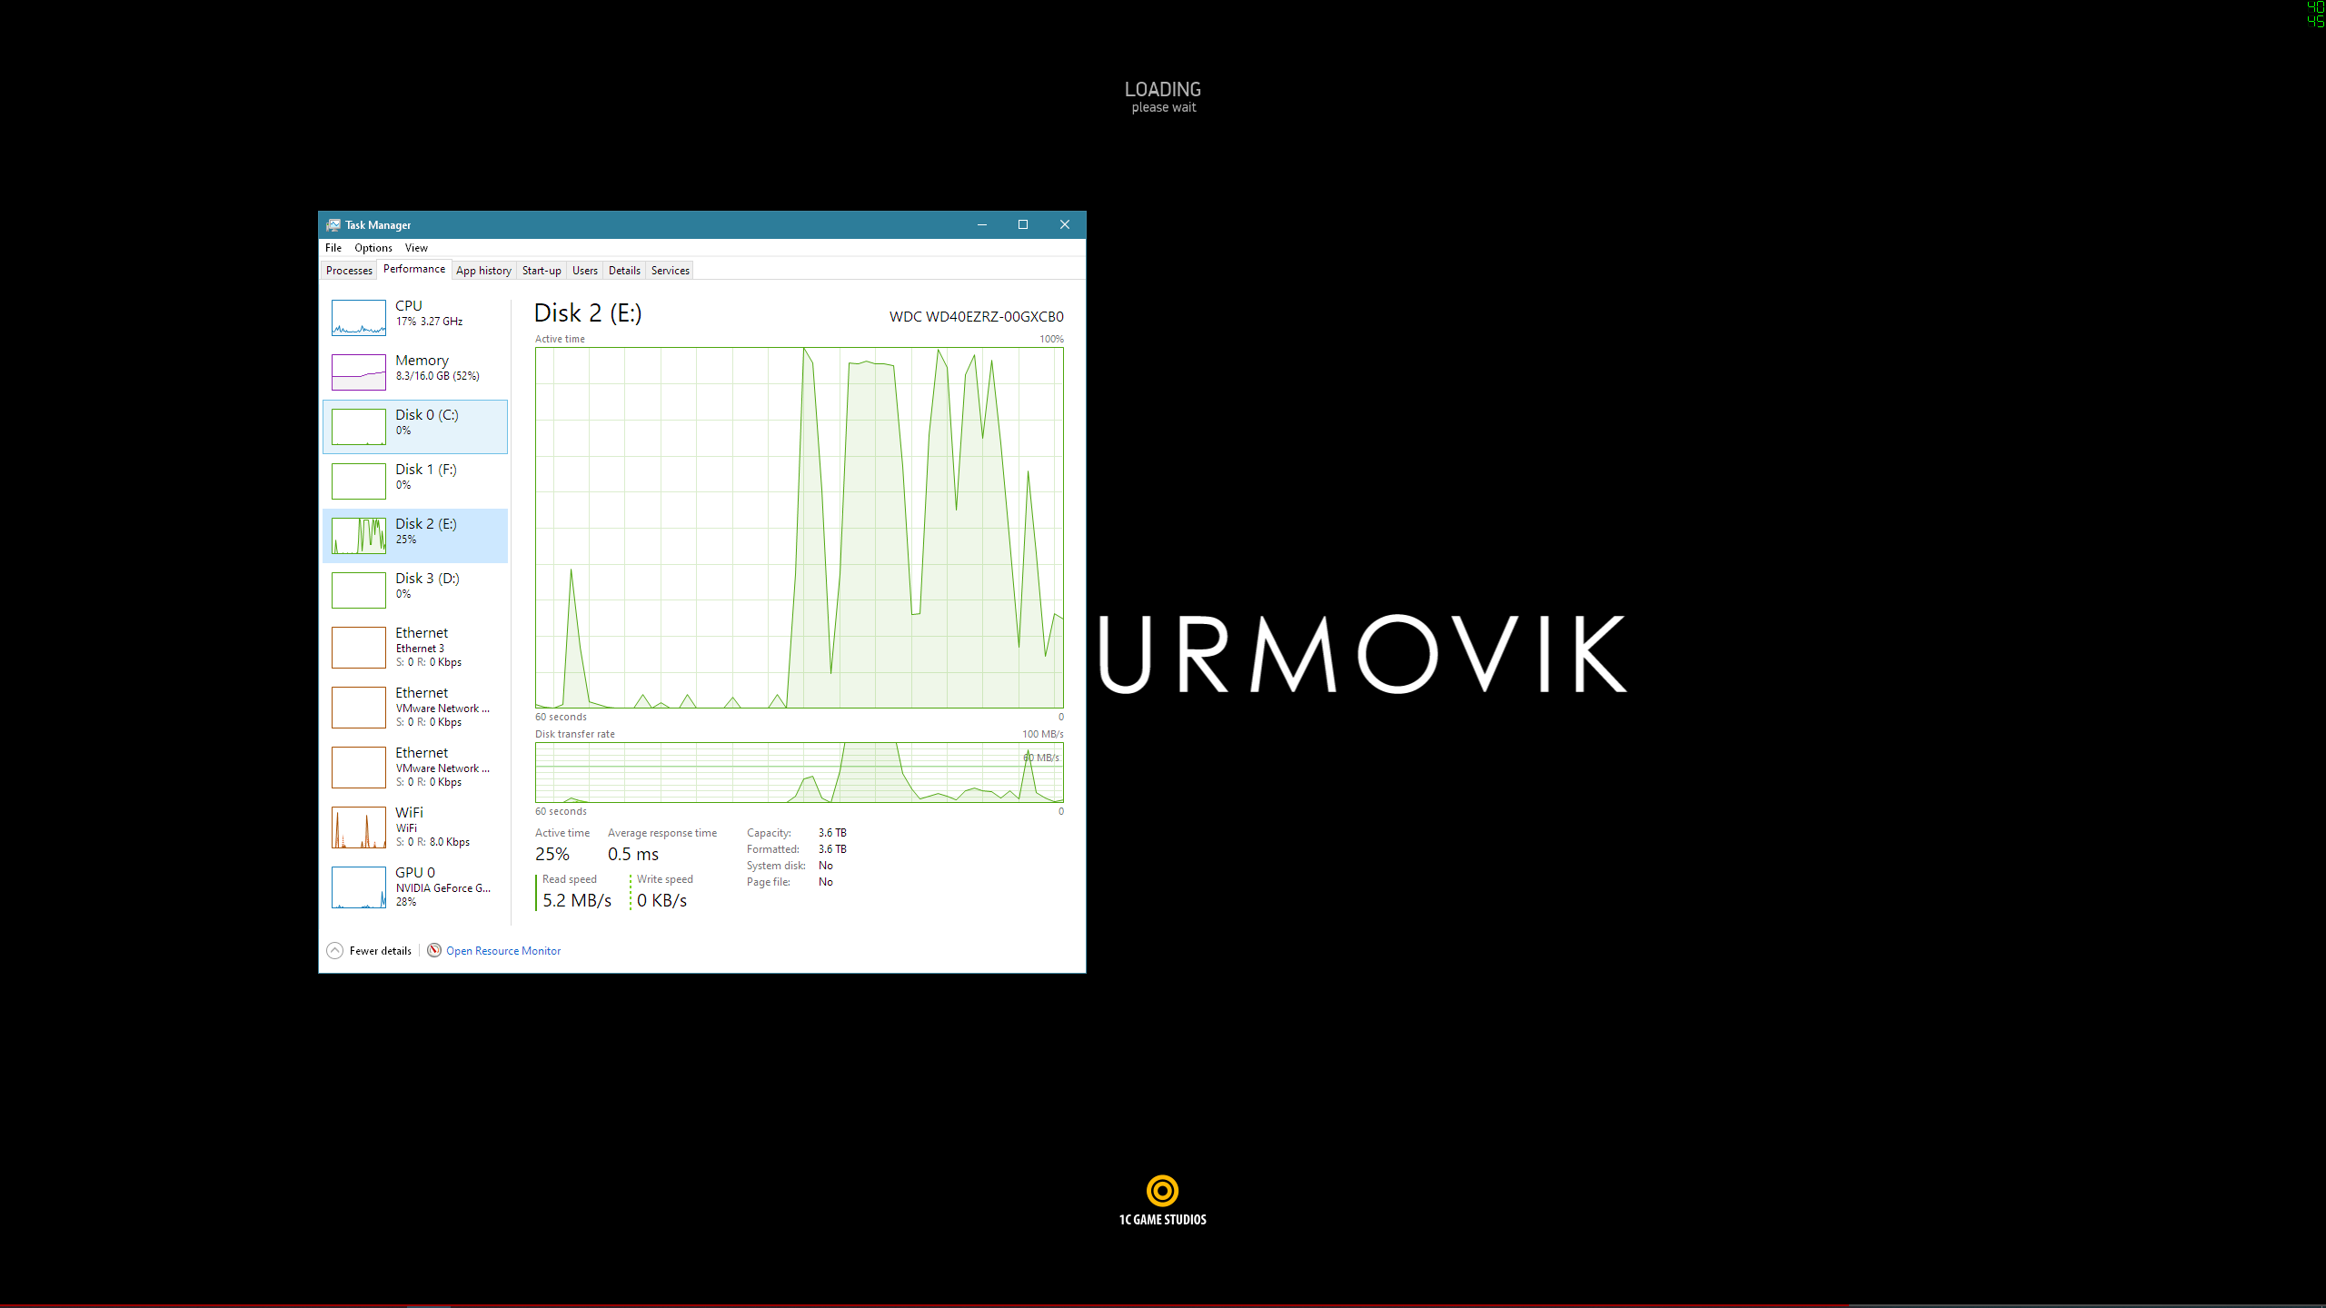
Task: Click the Formatted 3.6 TB value
Action: [832, 849]
